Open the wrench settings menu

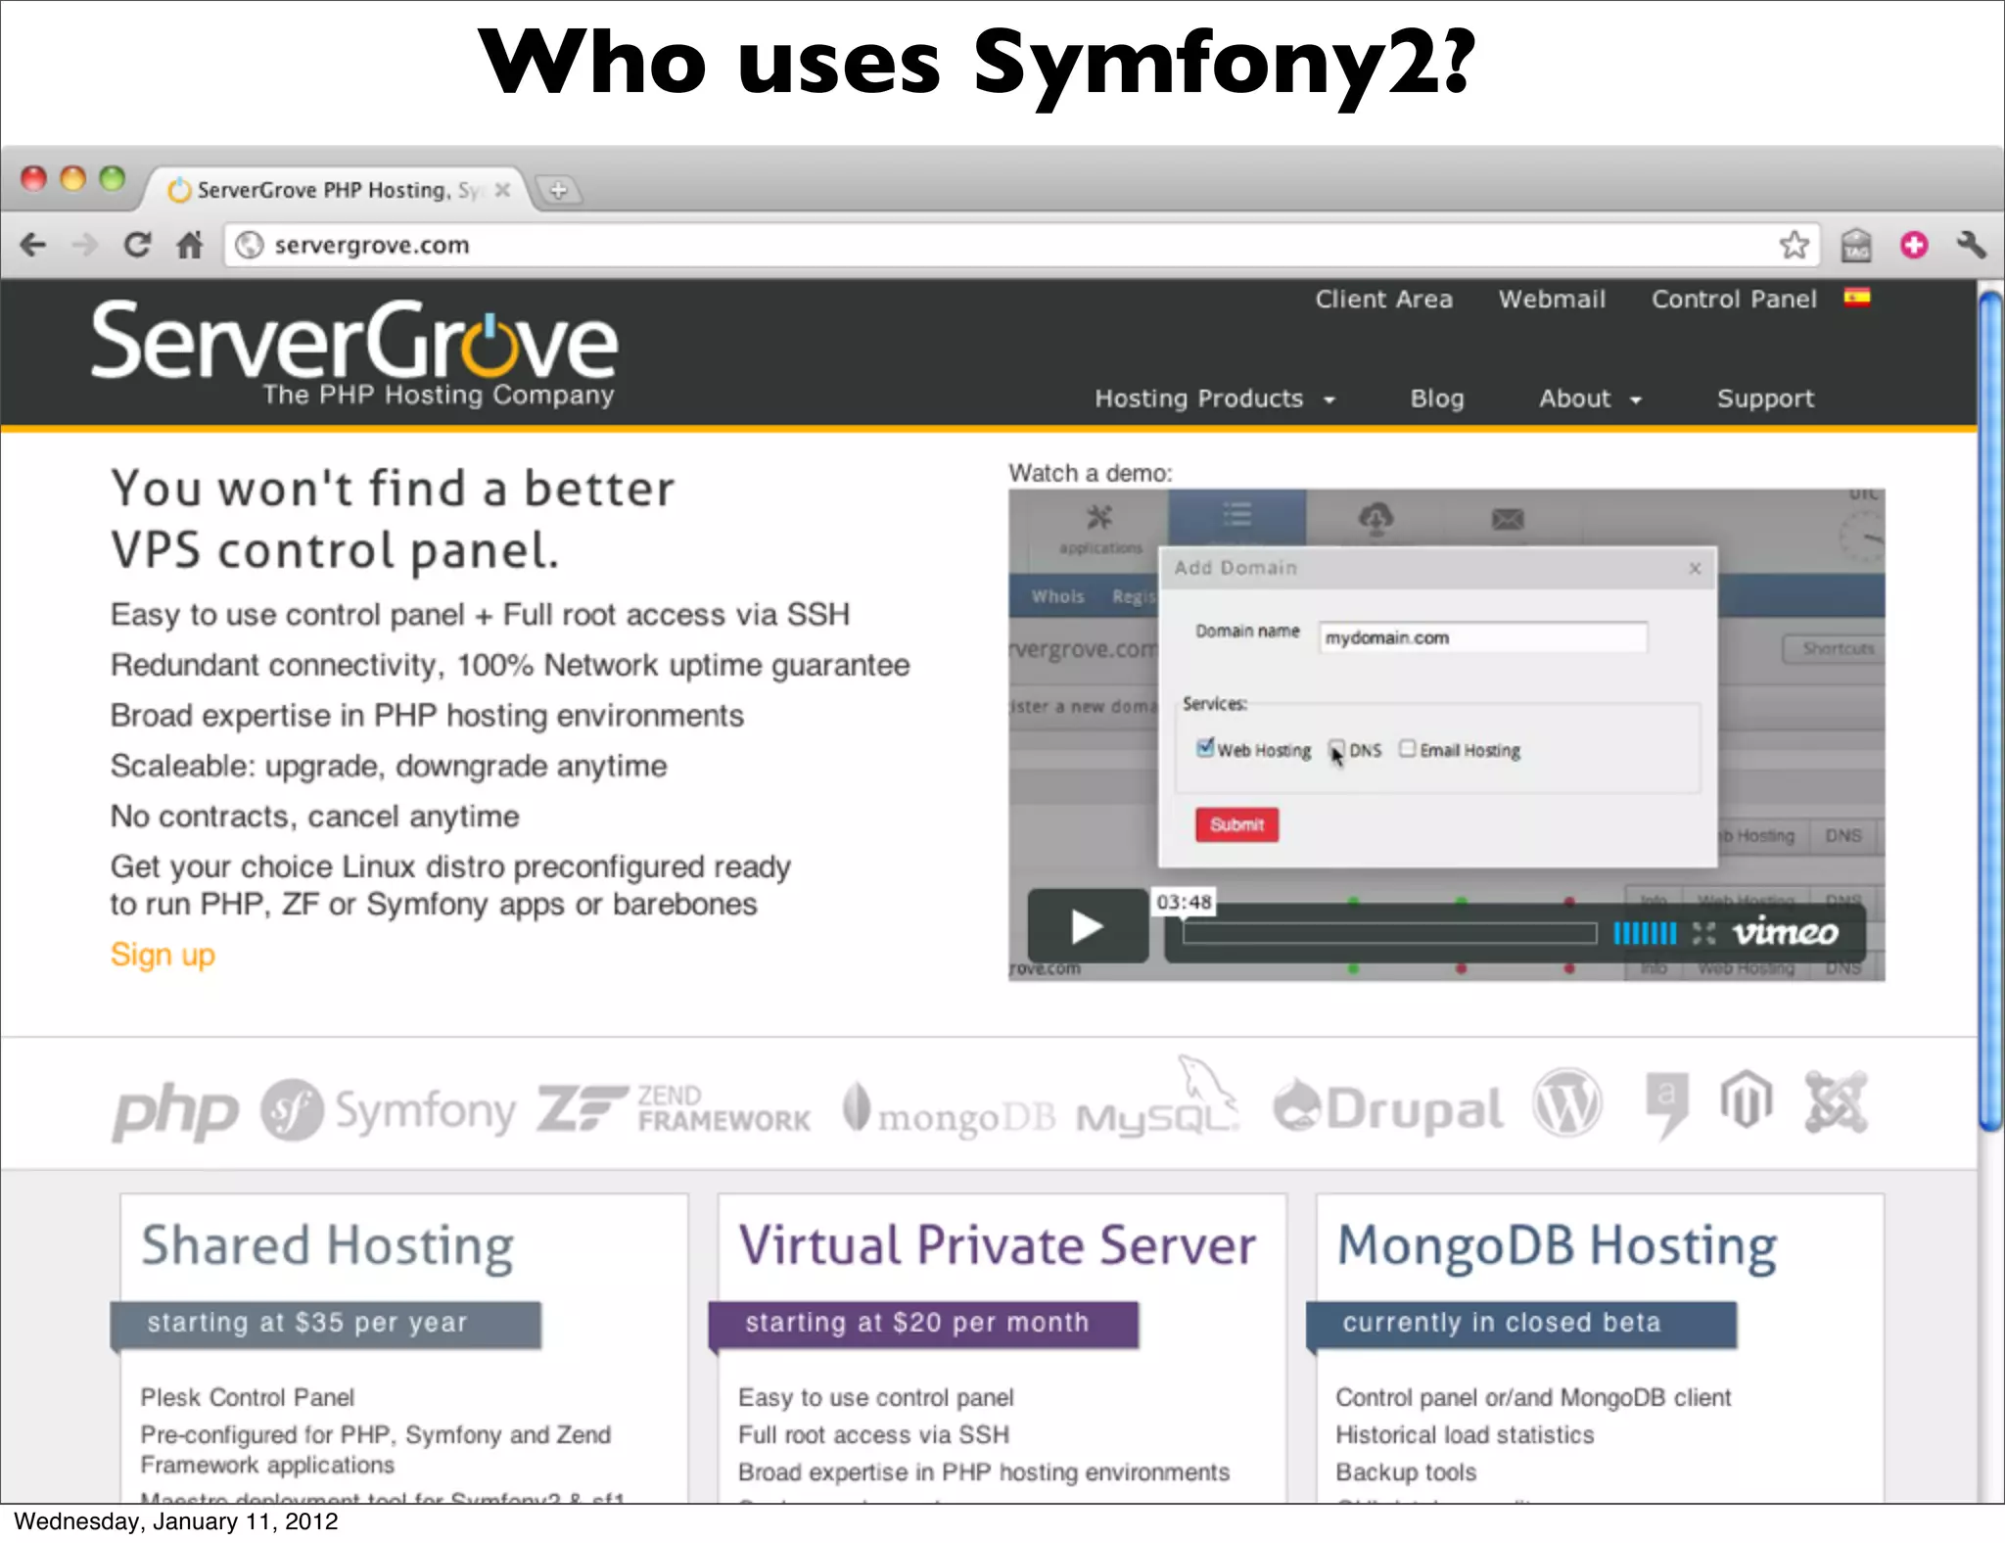click(x=1971, y=245)
